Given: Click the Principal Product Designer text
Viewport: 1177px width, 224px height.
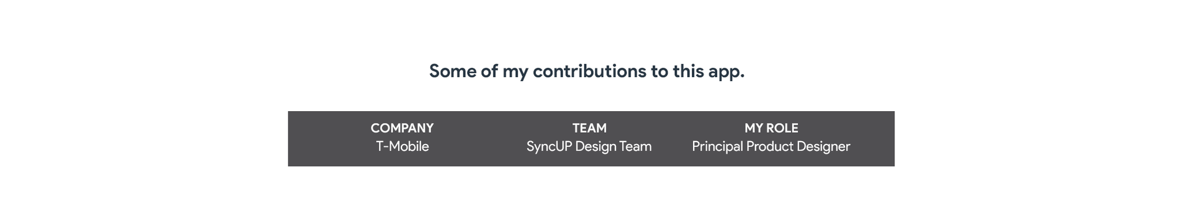Looking at the screenshot, I should [x=771, y=146].
